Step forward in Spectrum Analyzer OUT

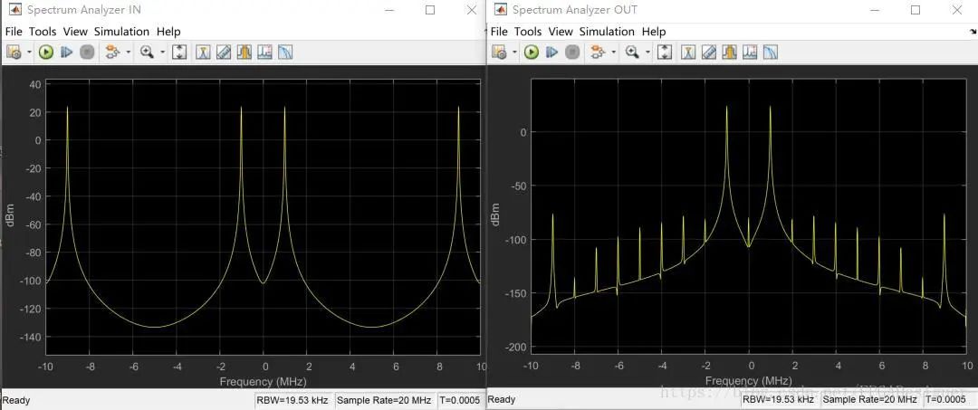pyautogui.click(x=551, y=52)
